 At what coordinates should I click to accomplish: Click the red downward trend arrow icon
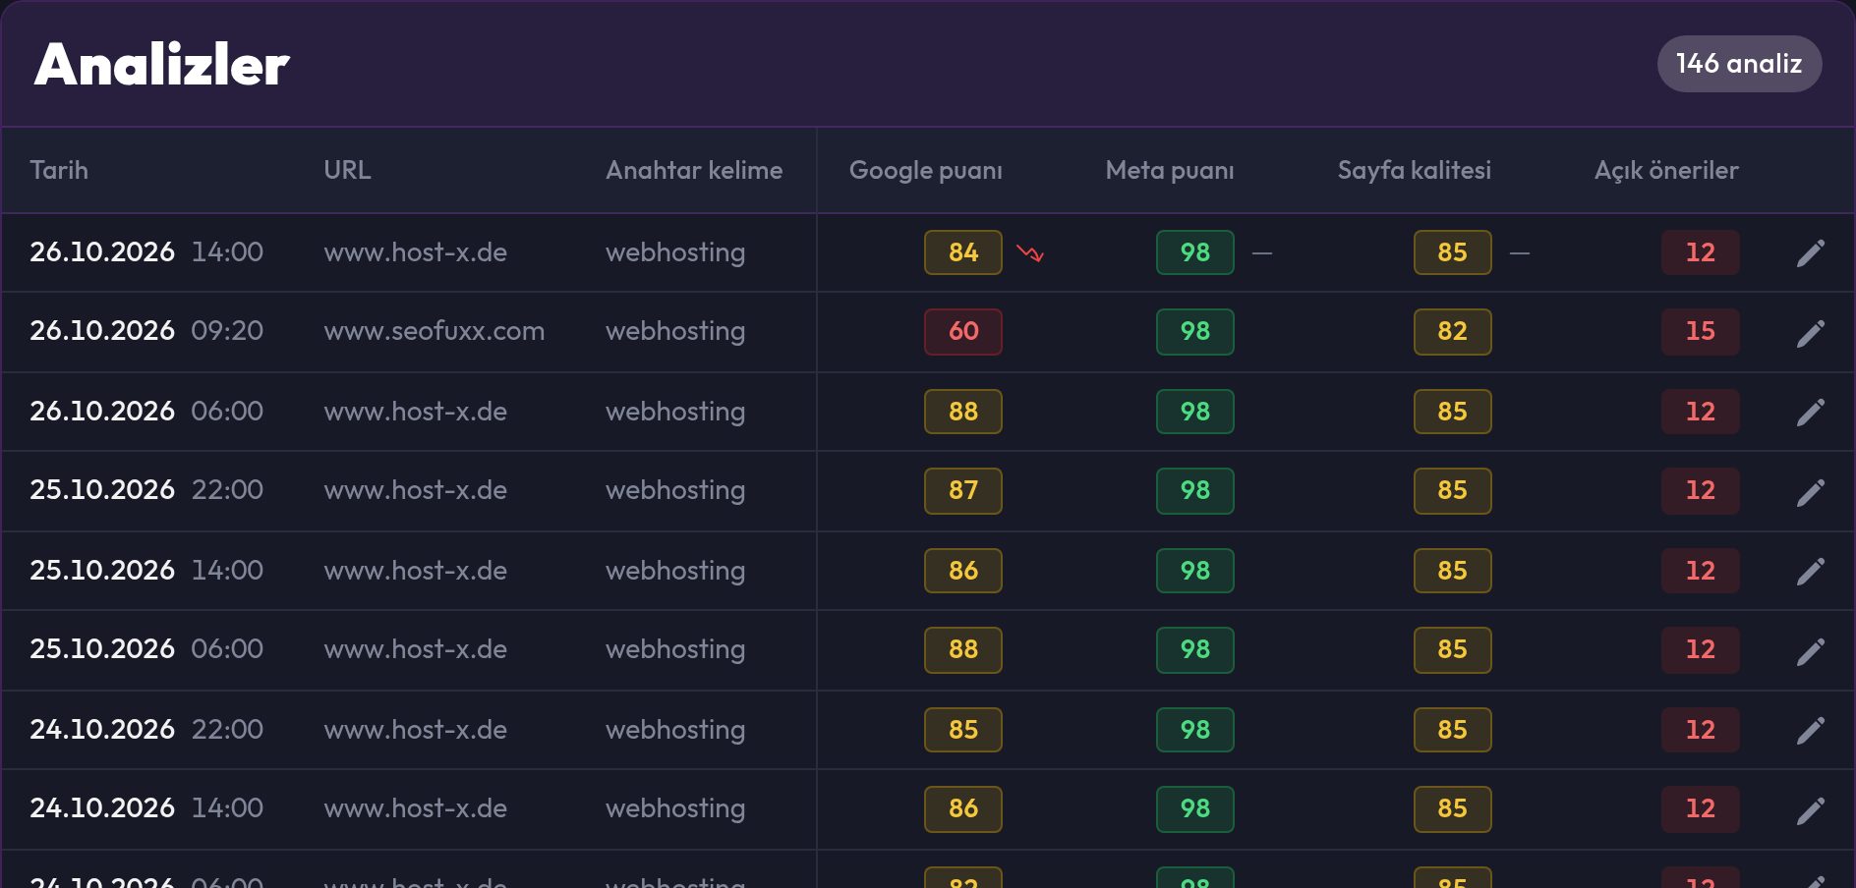[x=1029, y=253]
